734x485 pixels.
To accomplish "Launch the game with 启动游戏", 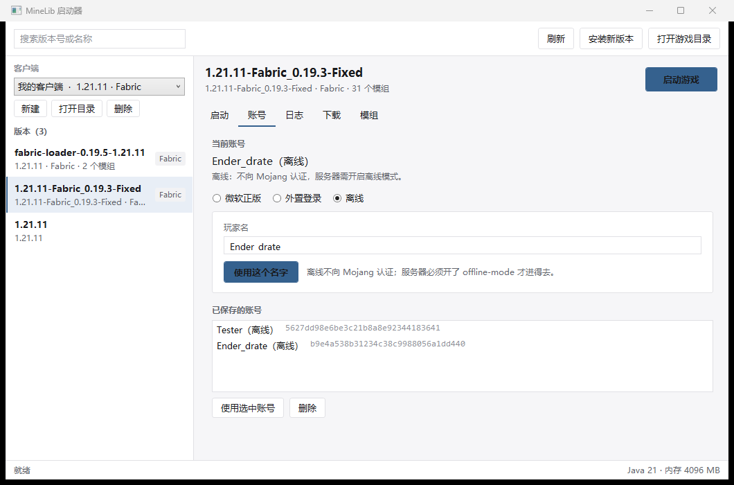I will point(681,80).
